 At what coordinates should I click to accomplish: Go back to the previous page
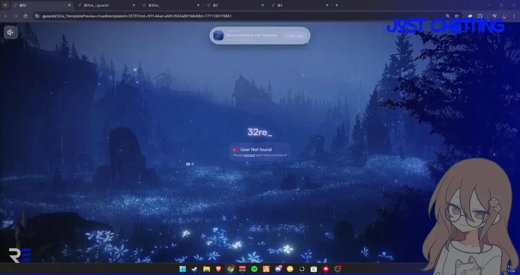pyautogui.click(x=6, y=16)
